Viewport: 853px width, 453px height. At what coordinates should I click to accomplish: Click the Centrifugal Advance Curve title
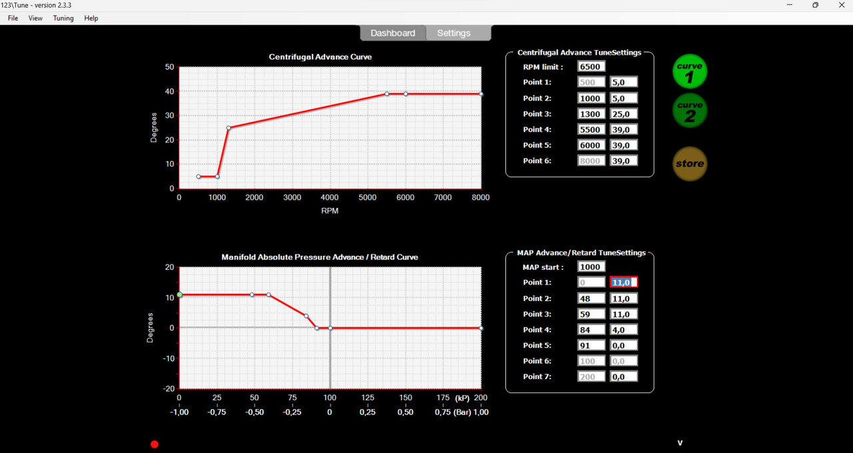tap(321, 57)
